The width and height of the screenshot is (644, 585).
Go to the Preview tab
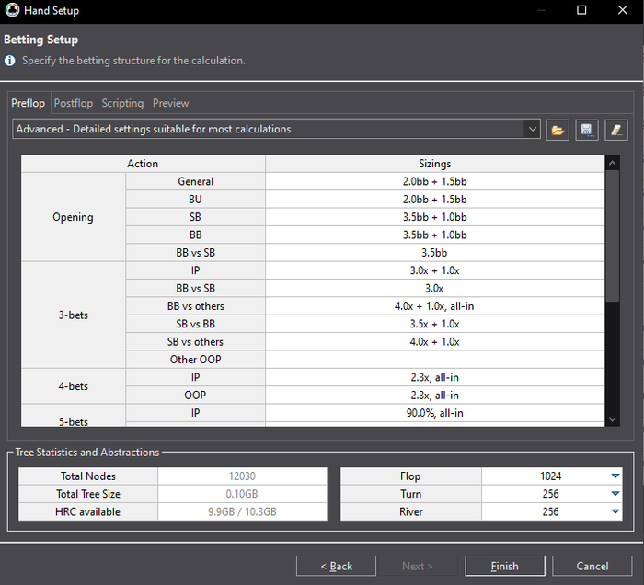170,104
